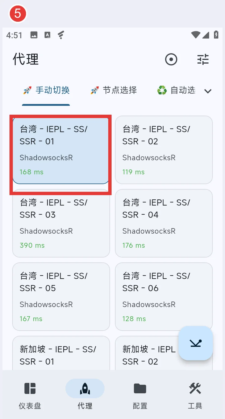Switch to the 自动选 tab
225x419 pixels.
tap(176, 90)
